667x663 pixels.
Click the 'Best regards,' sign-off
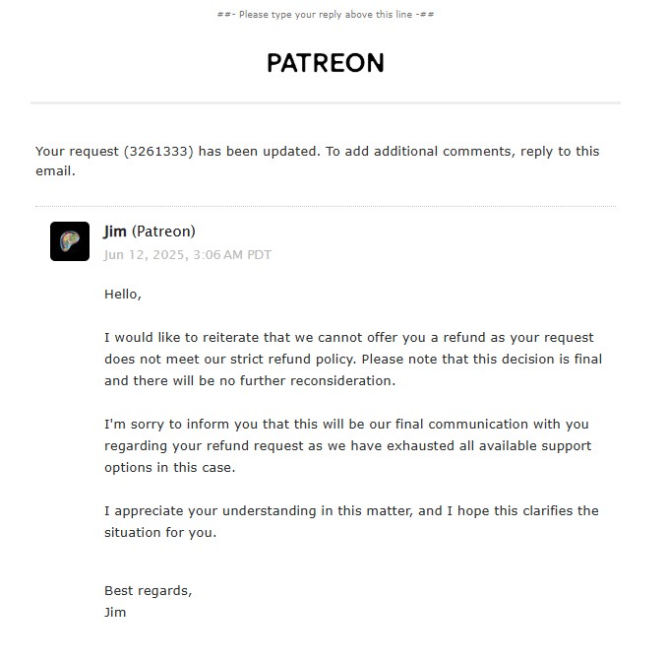148,590
